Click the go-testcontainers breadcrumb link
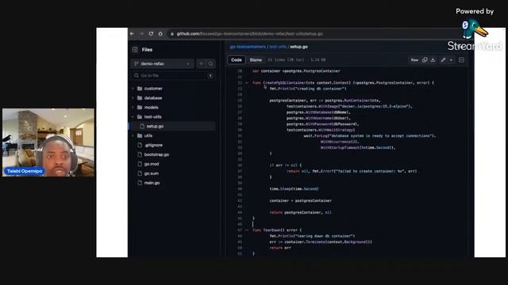The height and width of the screenshot is (285, 508). coord(248,47)
